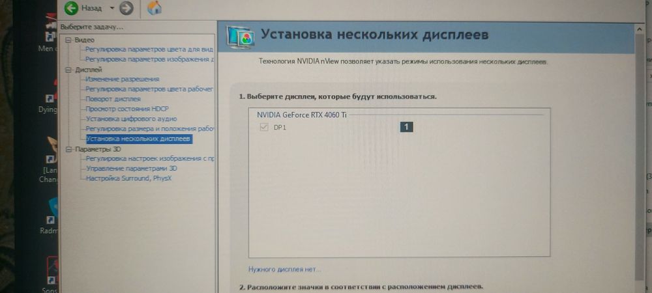652x293 pixels.
Task: Open Регулировка размера и положения рабочего стола
Action: pyautogui.click(x=150, y=129)
